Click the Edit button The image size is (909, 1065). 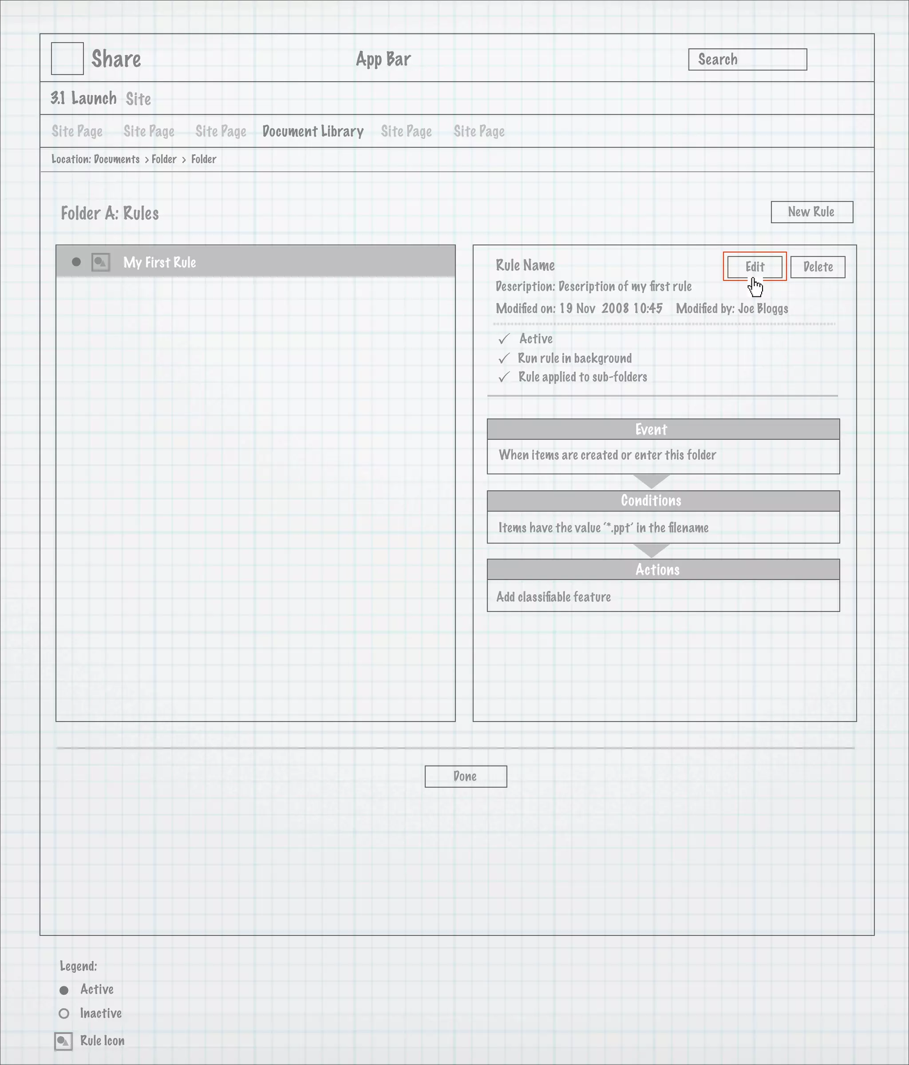pos(755,267)
